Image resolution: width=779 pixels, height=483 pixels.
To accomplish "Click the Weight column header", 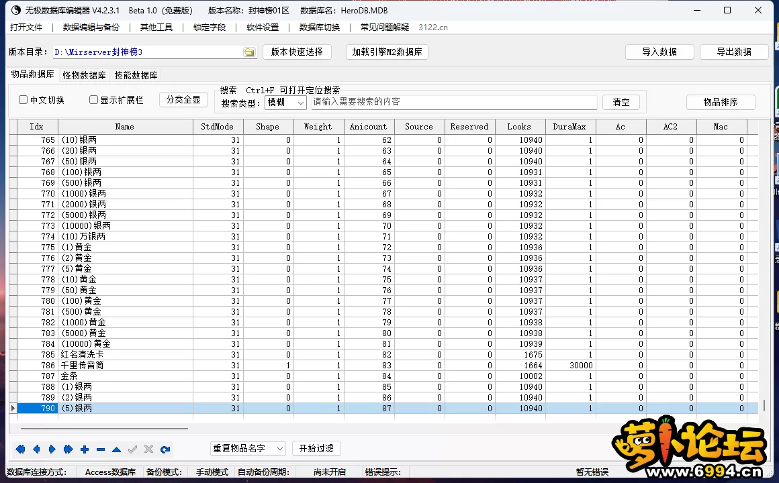I will [x=318, y=127].
